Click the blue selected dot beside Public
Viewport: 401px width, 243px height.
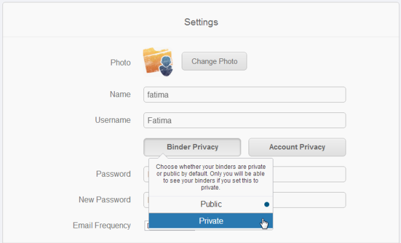point(267,204)
